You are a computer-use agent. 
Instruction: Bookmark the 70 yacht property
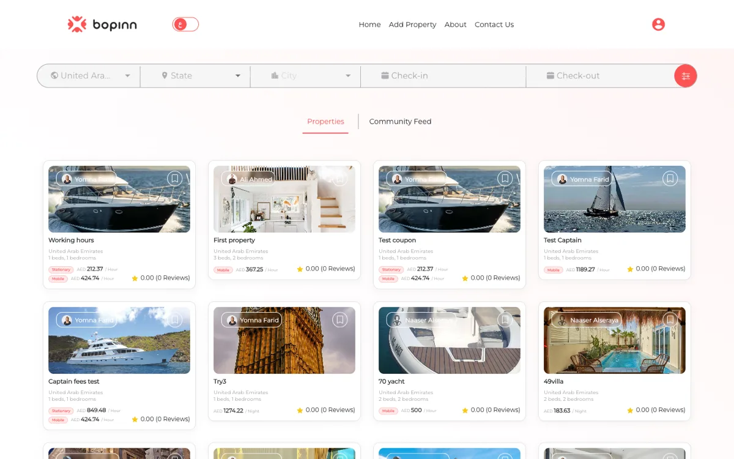pos(505,319)
